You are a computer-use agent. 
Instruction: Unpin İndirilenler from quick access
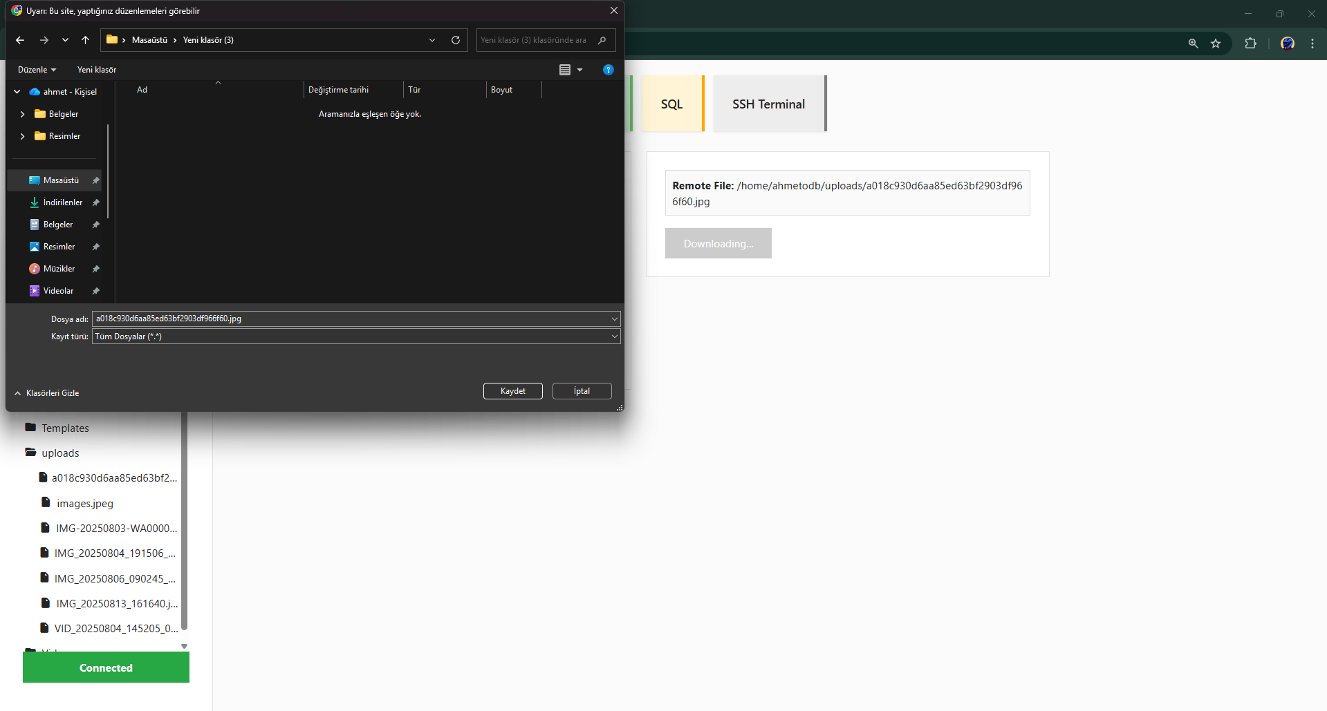click(x=95, y=202)
